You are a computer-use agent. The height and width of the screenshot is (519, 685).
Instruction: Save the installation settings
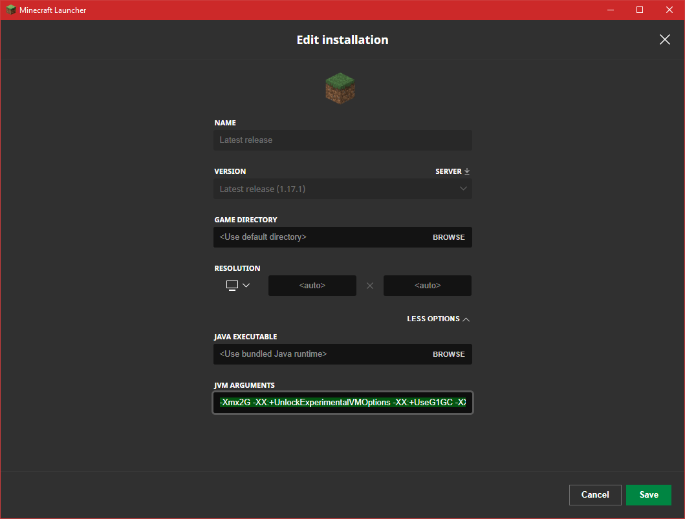648,494
